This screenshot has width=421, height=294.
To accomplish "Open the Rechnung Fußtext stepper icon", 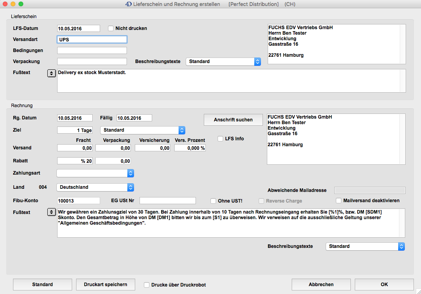I will [x=51, y=212].
